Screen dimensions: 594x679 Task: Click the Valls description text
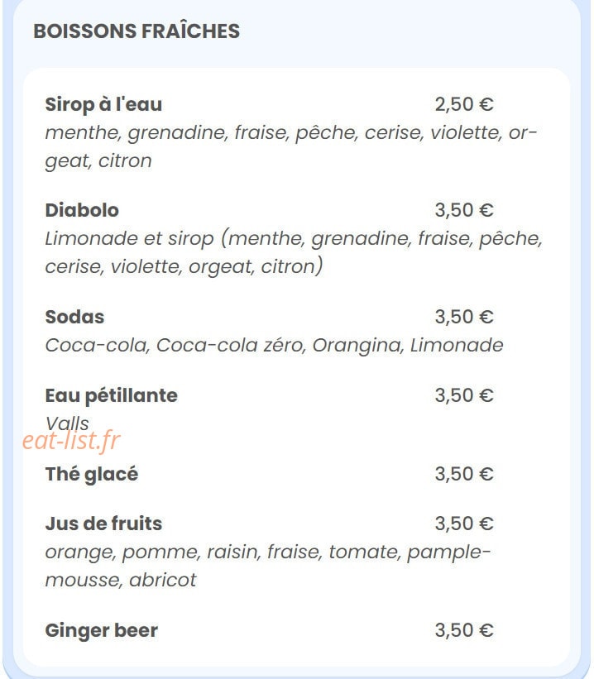67,423
